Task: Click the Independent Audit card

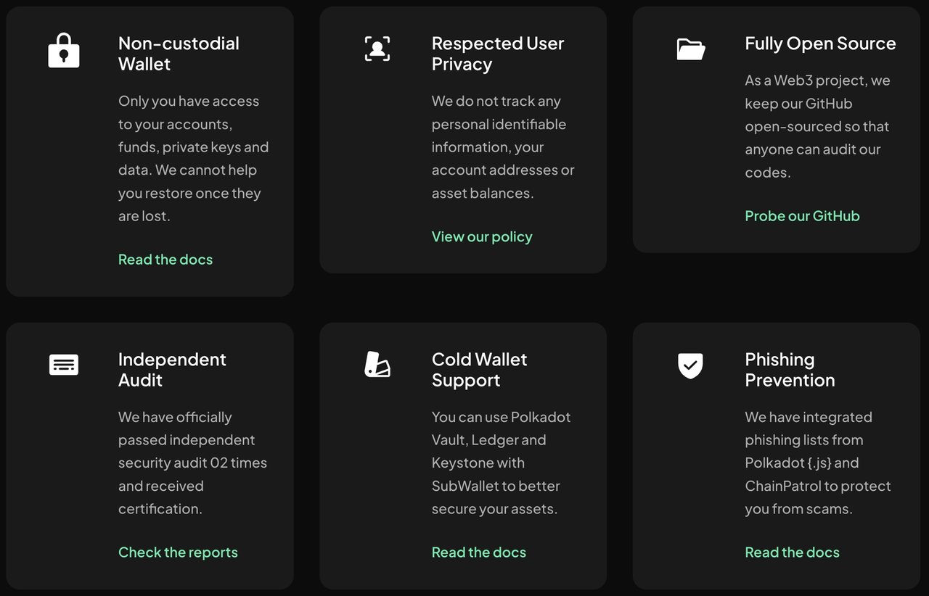Action: point(149,457)
